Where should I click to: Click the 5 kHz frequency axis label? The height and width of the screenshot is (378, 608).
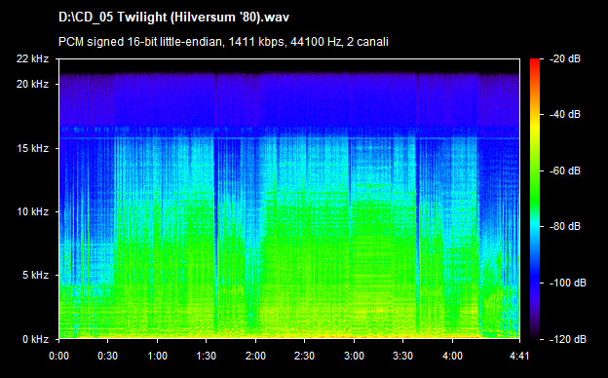[35, 276]
